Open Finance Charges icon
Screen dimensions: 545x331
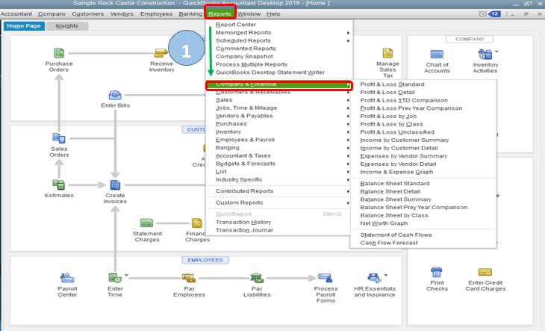click(197, 223)
